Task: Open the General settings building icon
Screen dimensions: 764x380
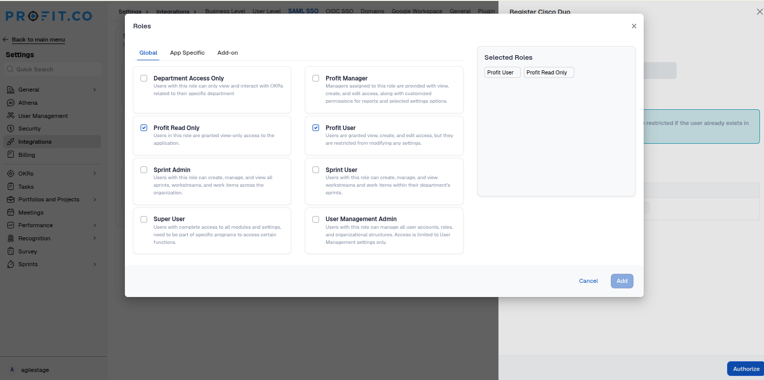Action: coord(11,90)
